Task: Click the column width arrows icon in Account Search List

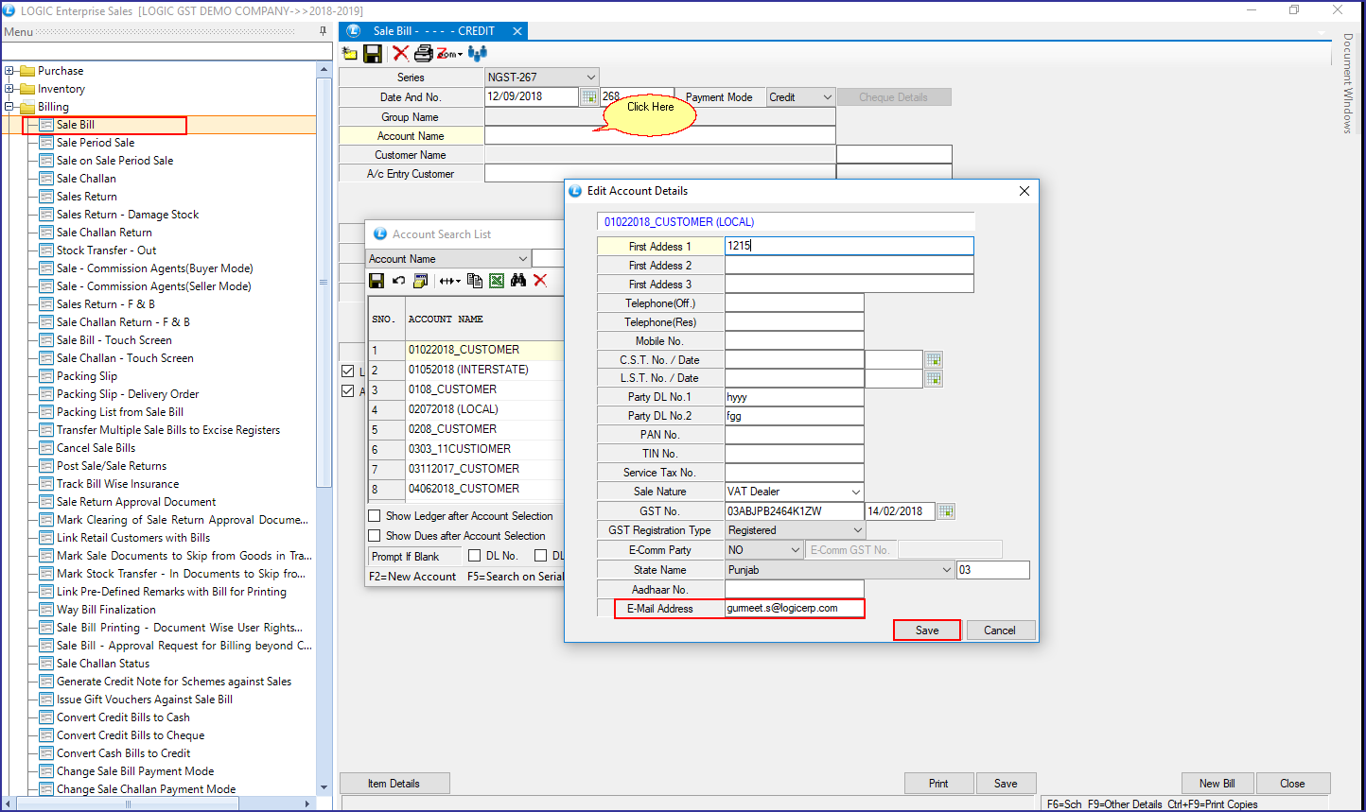Action: (x=450, y=281)
